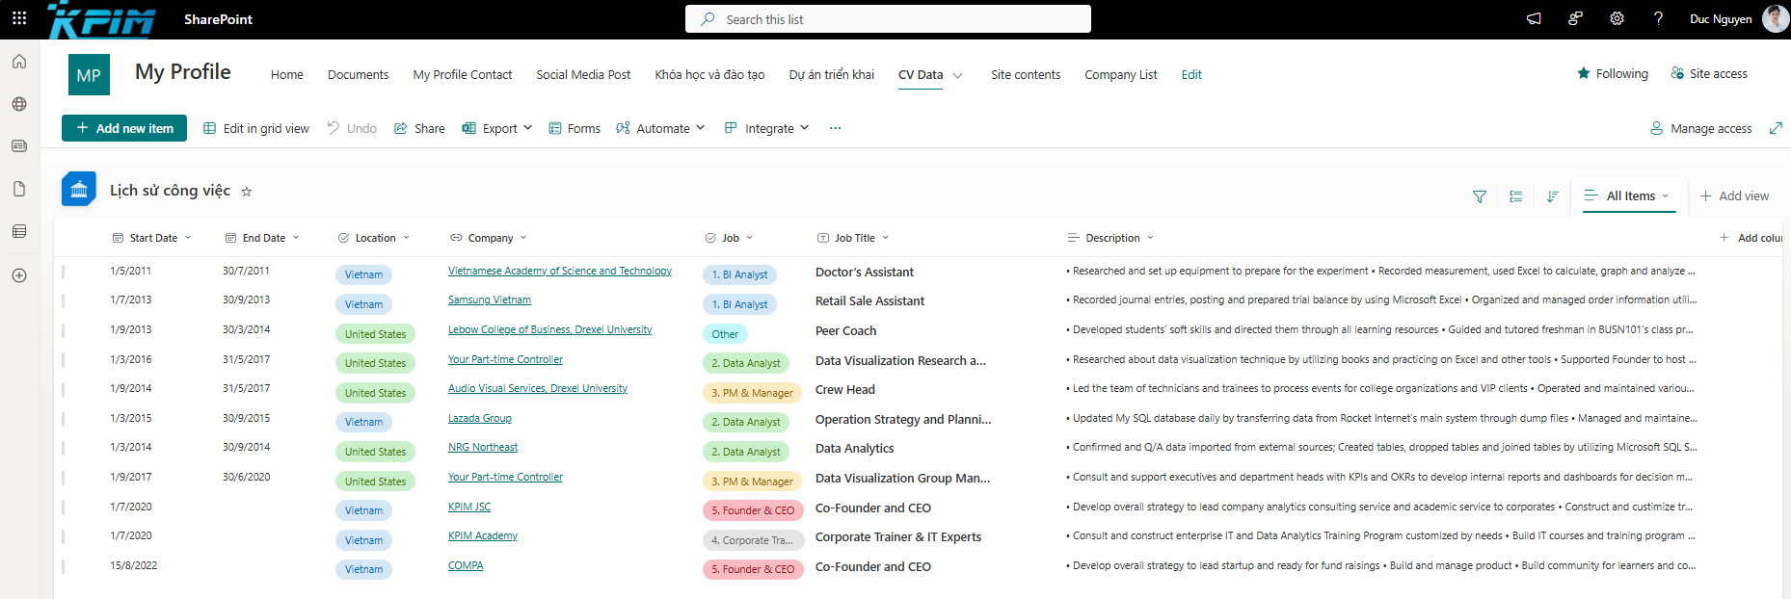Open the app launcher waffle icon
Screen dimensions: 1791x599
click(x=19, y=18)
